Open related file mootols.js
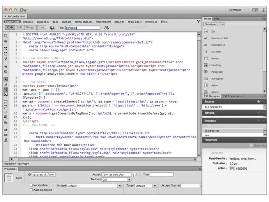This screenshot has height=202, width=269. point(151,22)
